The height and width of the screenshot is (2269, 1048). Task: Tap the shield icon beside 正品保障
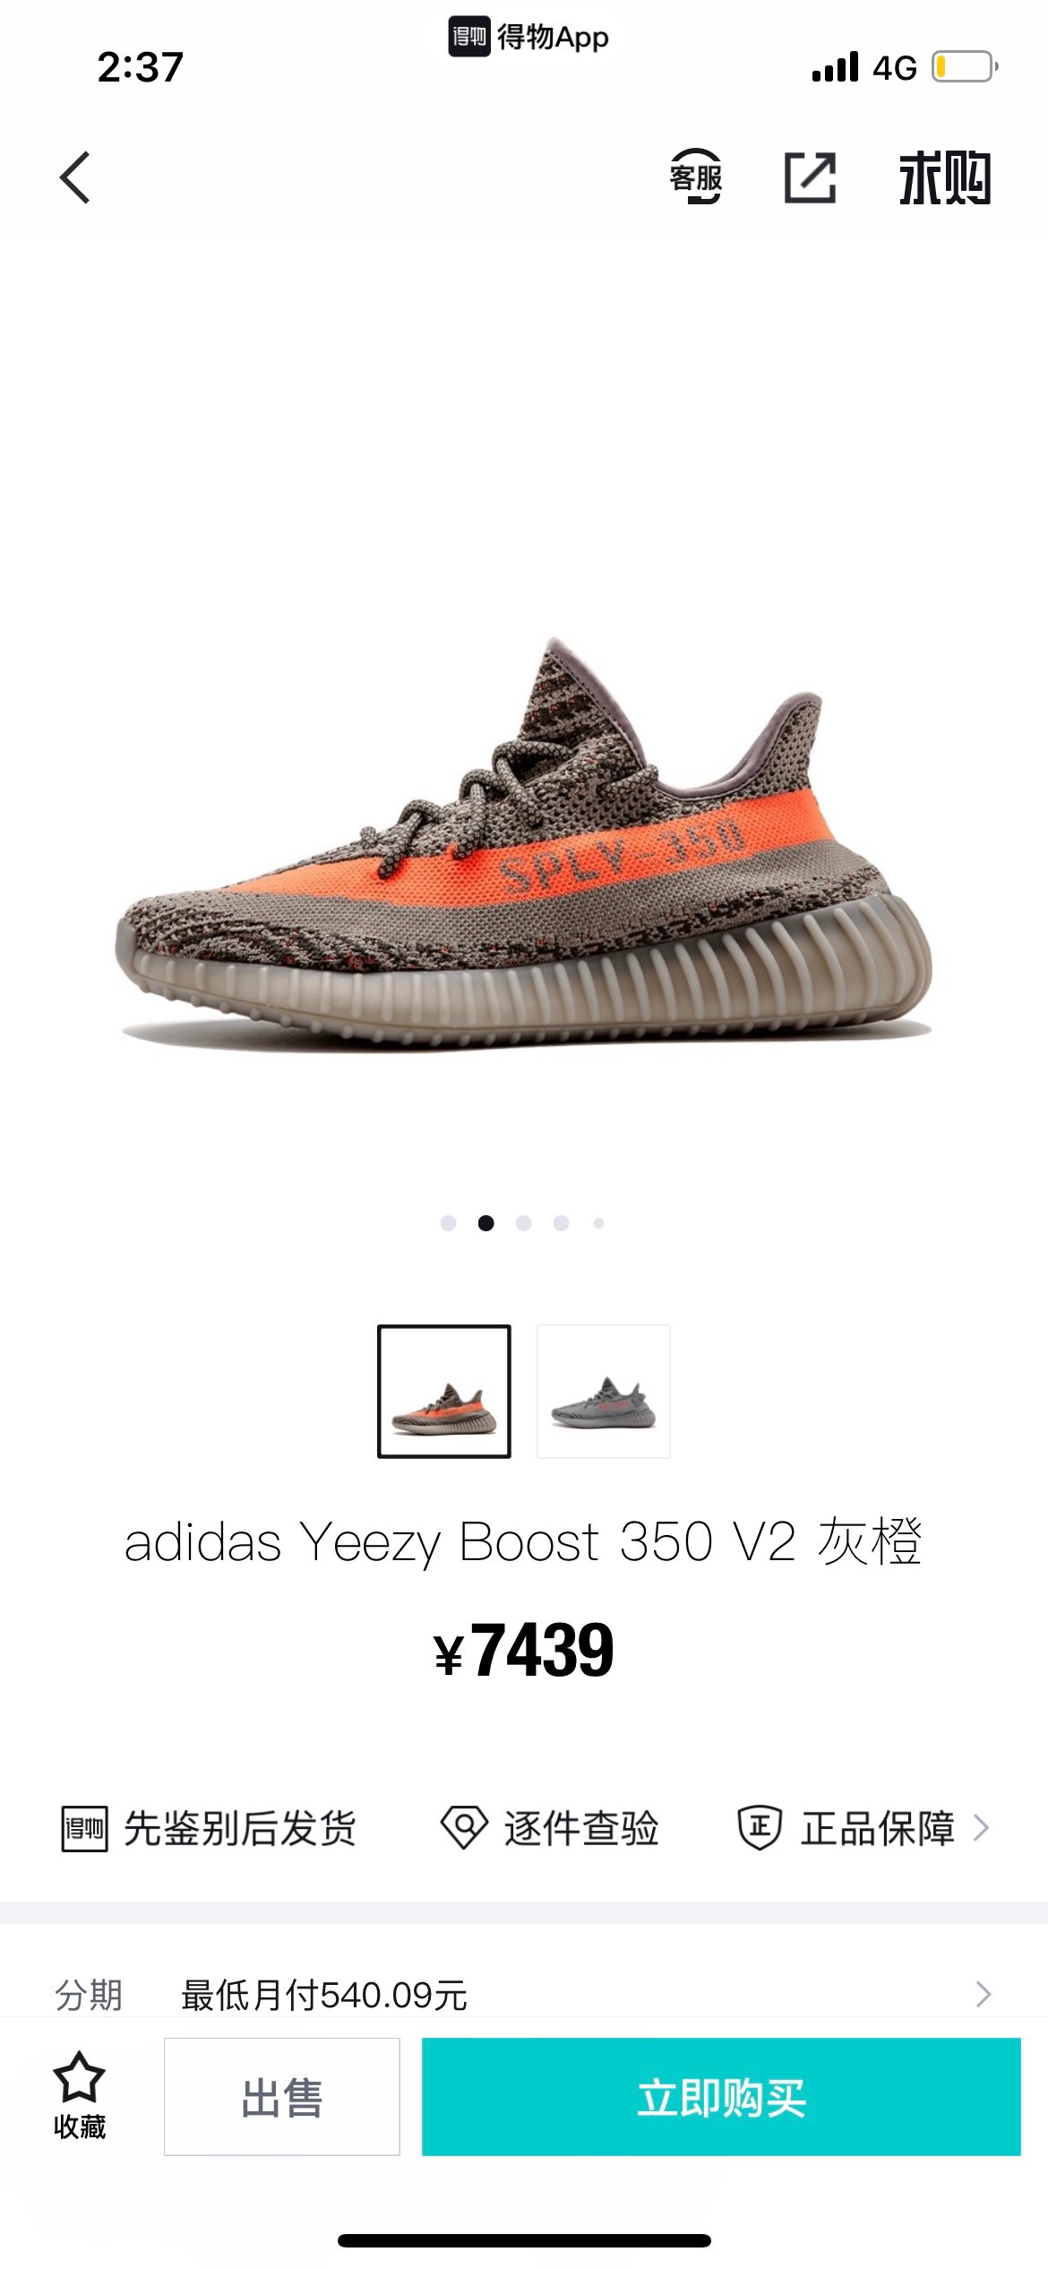(x=760, y=1827)
